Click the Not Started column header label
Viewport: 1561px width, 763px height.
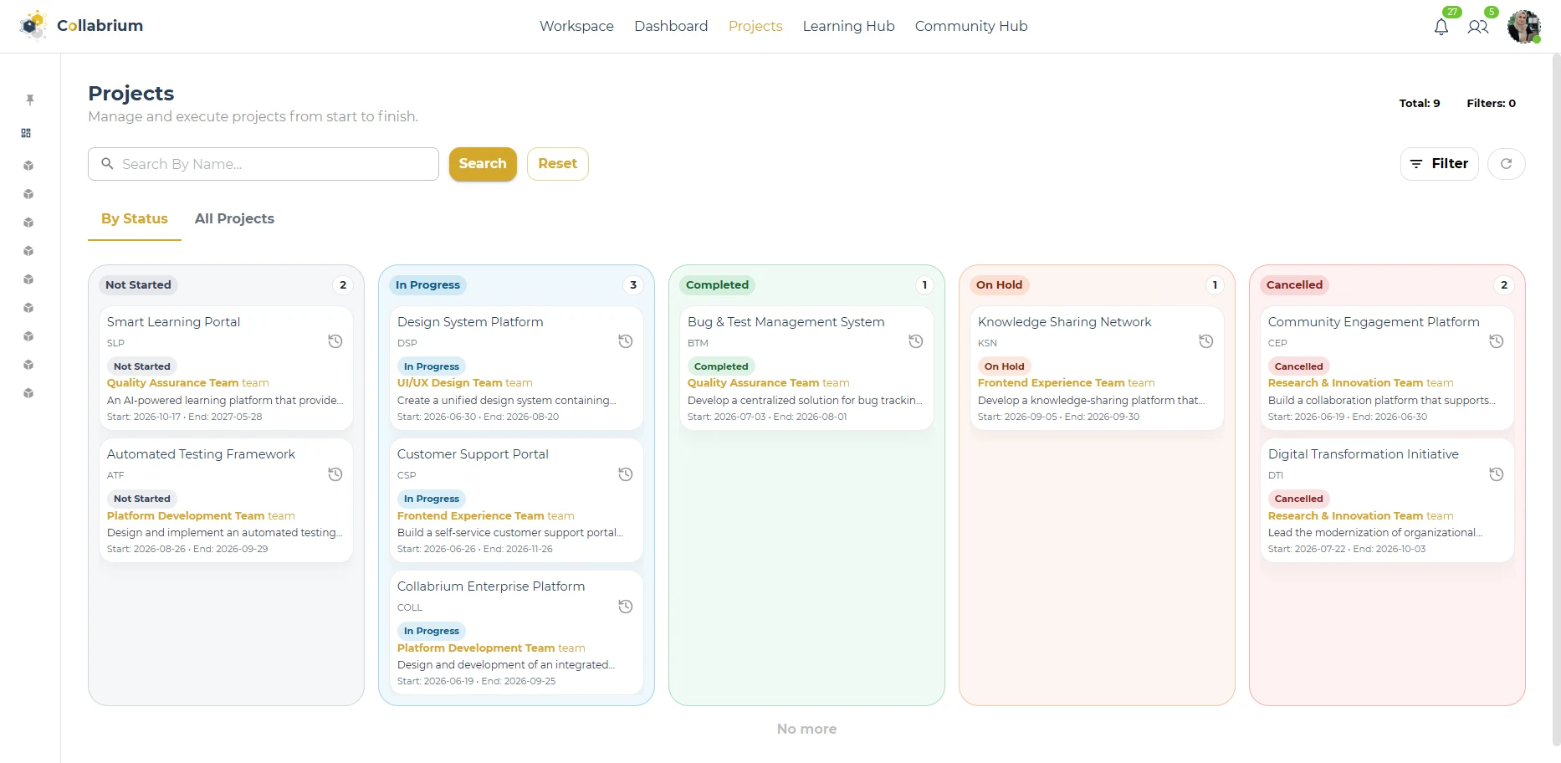[x=138, y=285]
